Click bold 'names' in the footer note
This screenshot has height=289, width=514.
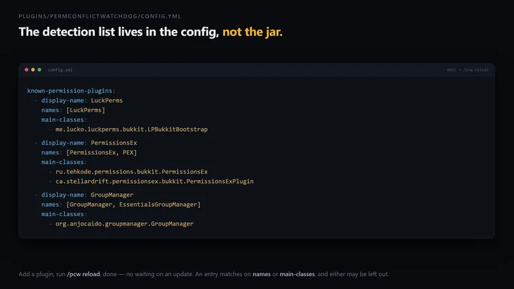[x=262, y=274]
